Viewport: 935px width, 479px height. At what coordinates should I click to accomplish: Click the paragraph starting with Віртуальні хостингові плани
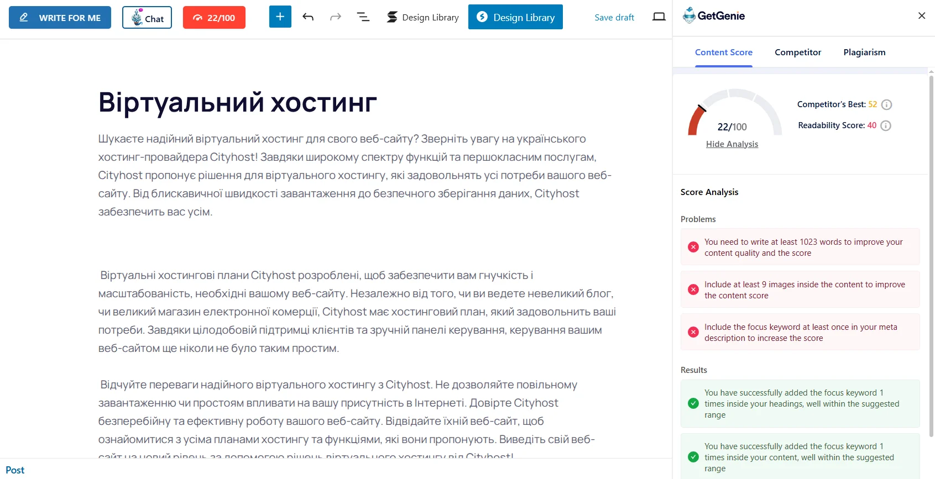(357, 312)
